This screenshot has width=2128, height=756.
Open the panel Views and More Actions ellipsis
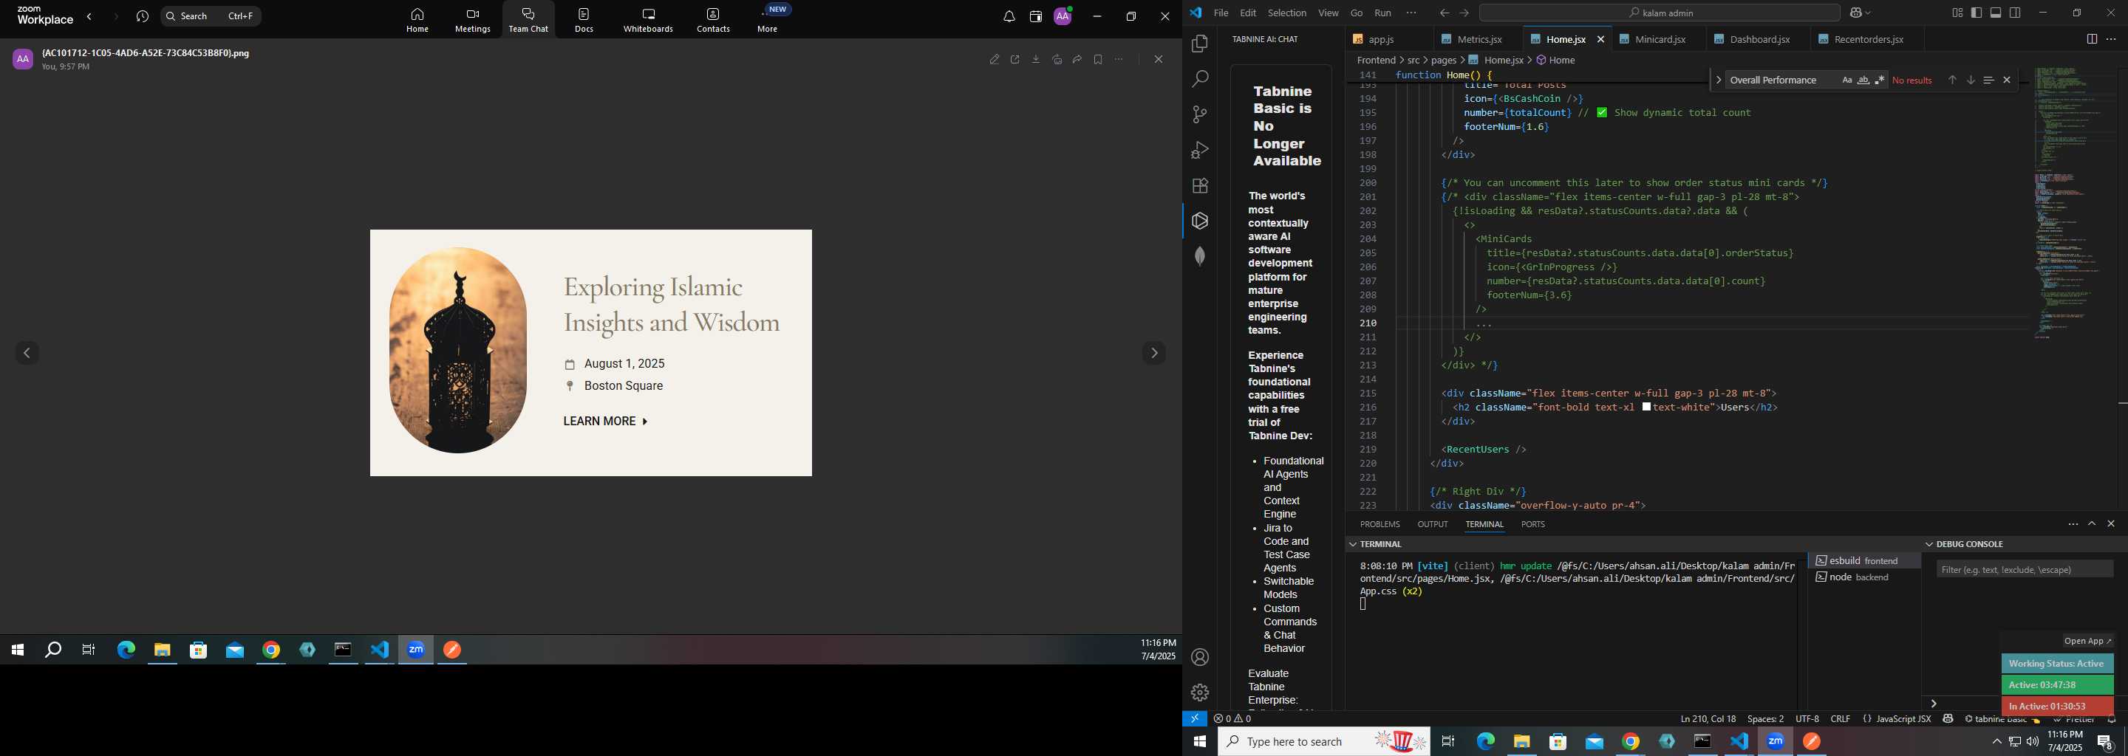pos(2073,524)
